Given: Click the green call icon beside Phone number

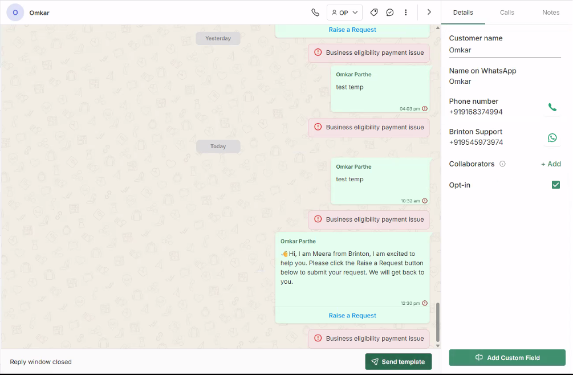Looking at the screenshot, I should click(x=552, y=107).
